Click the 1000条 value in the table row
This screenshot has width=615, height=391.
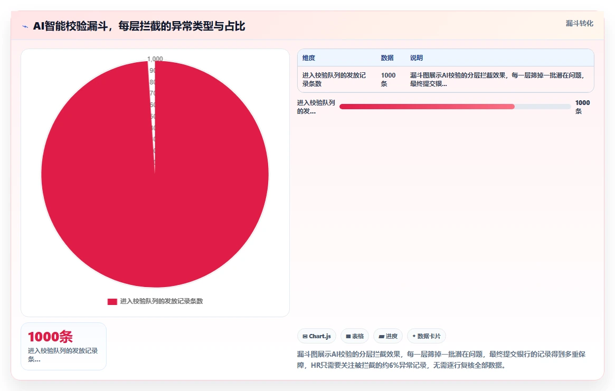[389, 79]
